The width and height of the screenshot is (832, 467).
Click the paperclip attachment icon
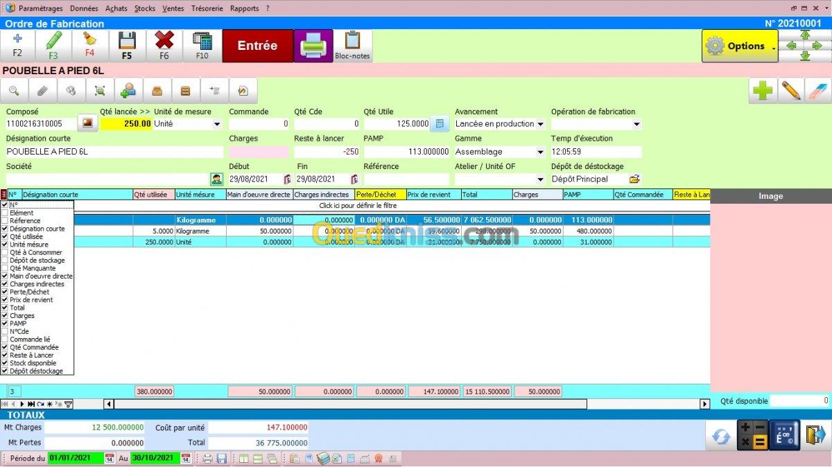click(x=42, y=91)
